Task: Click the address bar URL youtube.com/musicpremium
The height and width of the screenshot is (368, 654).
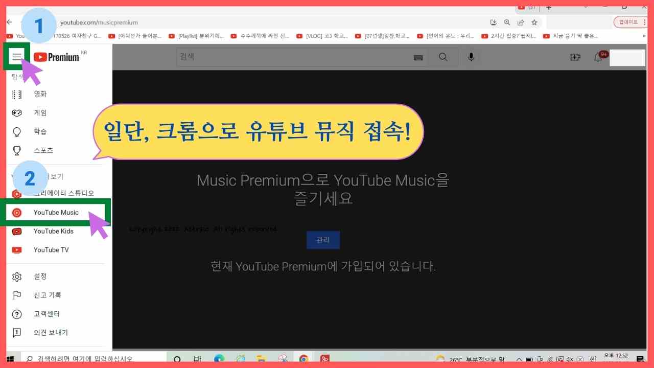Action: click(x=99, y=22)
